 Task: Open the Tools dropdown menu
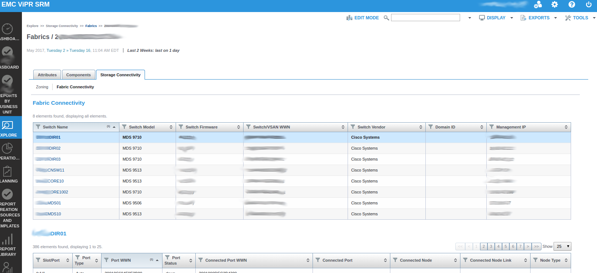point(580,18)
